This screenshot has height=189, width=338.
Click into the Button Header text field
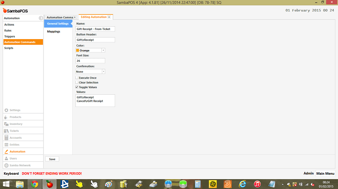(x=95, y=40)
